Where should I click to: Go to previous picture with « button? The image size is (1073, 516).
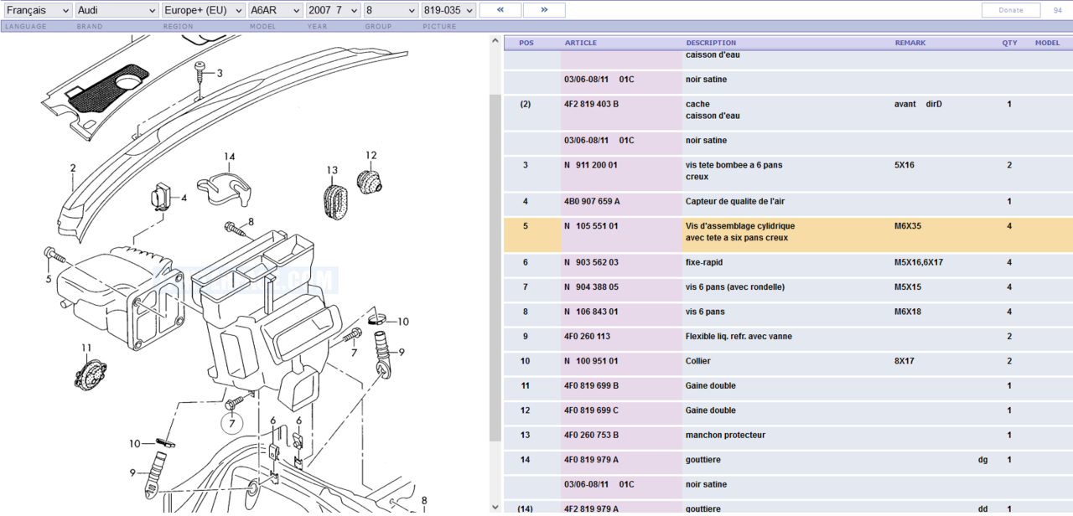500,10
